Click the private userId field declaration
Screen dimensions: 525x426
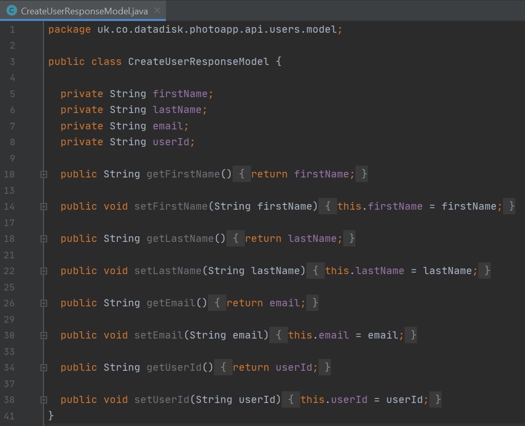(174, 142)
